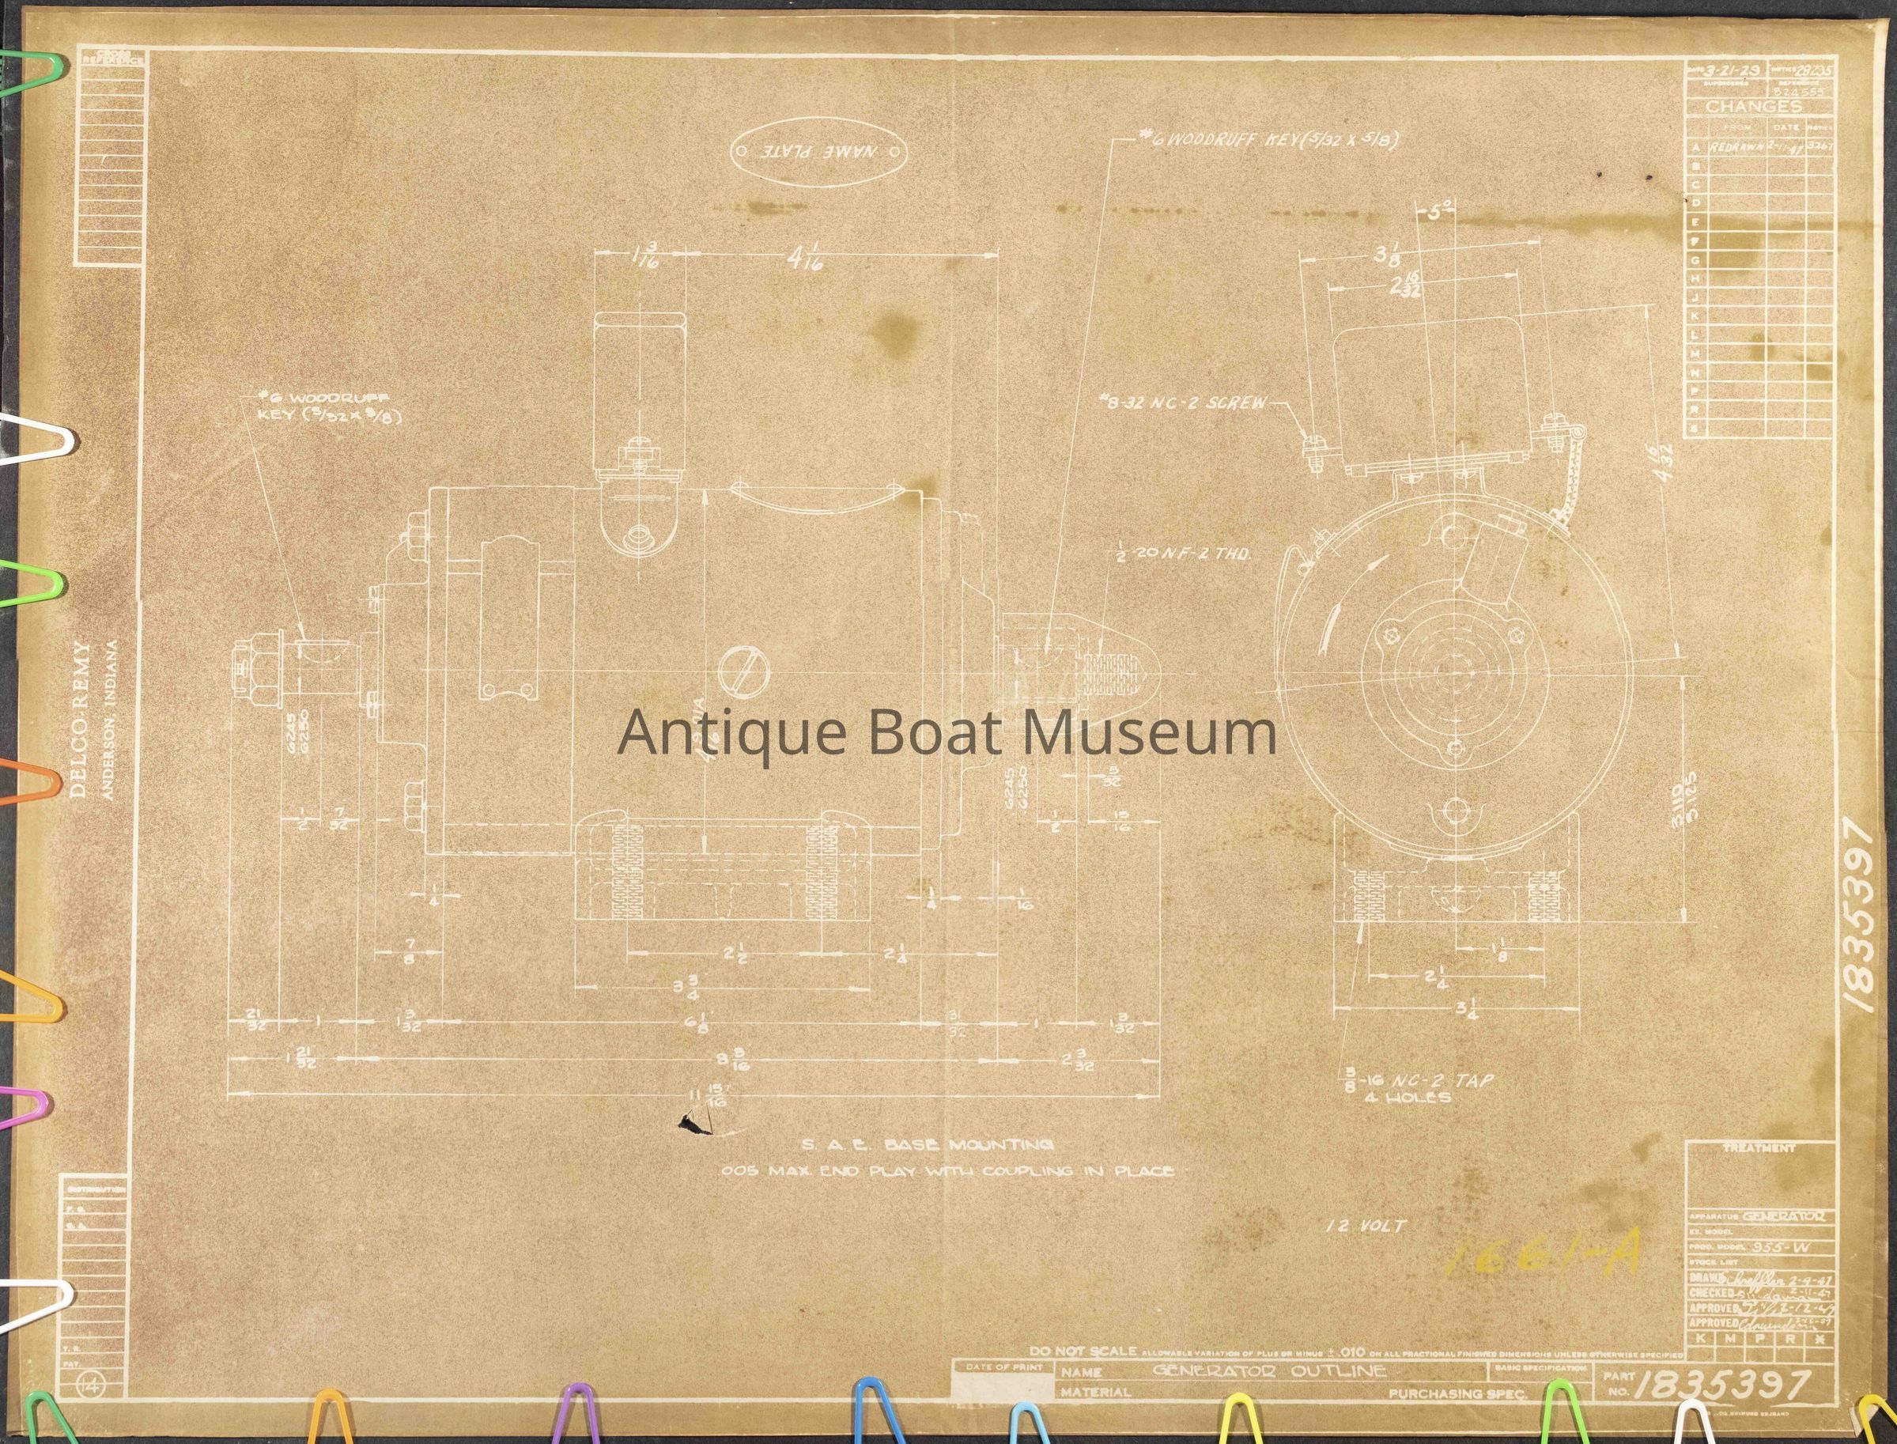Click the DELCO-REMY company label
The height and width of the screenshot is (1444, 1897).
point(81,720)
